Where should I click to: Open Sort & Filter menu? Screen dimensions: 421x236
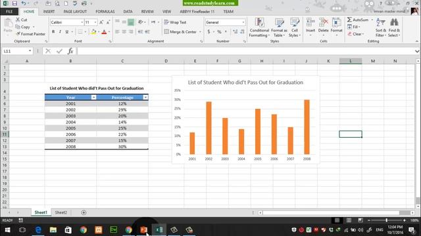pos(381,28)
